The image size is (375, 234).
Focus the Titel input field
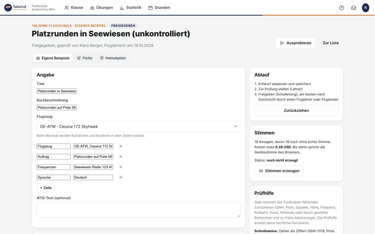coord(57,91)
